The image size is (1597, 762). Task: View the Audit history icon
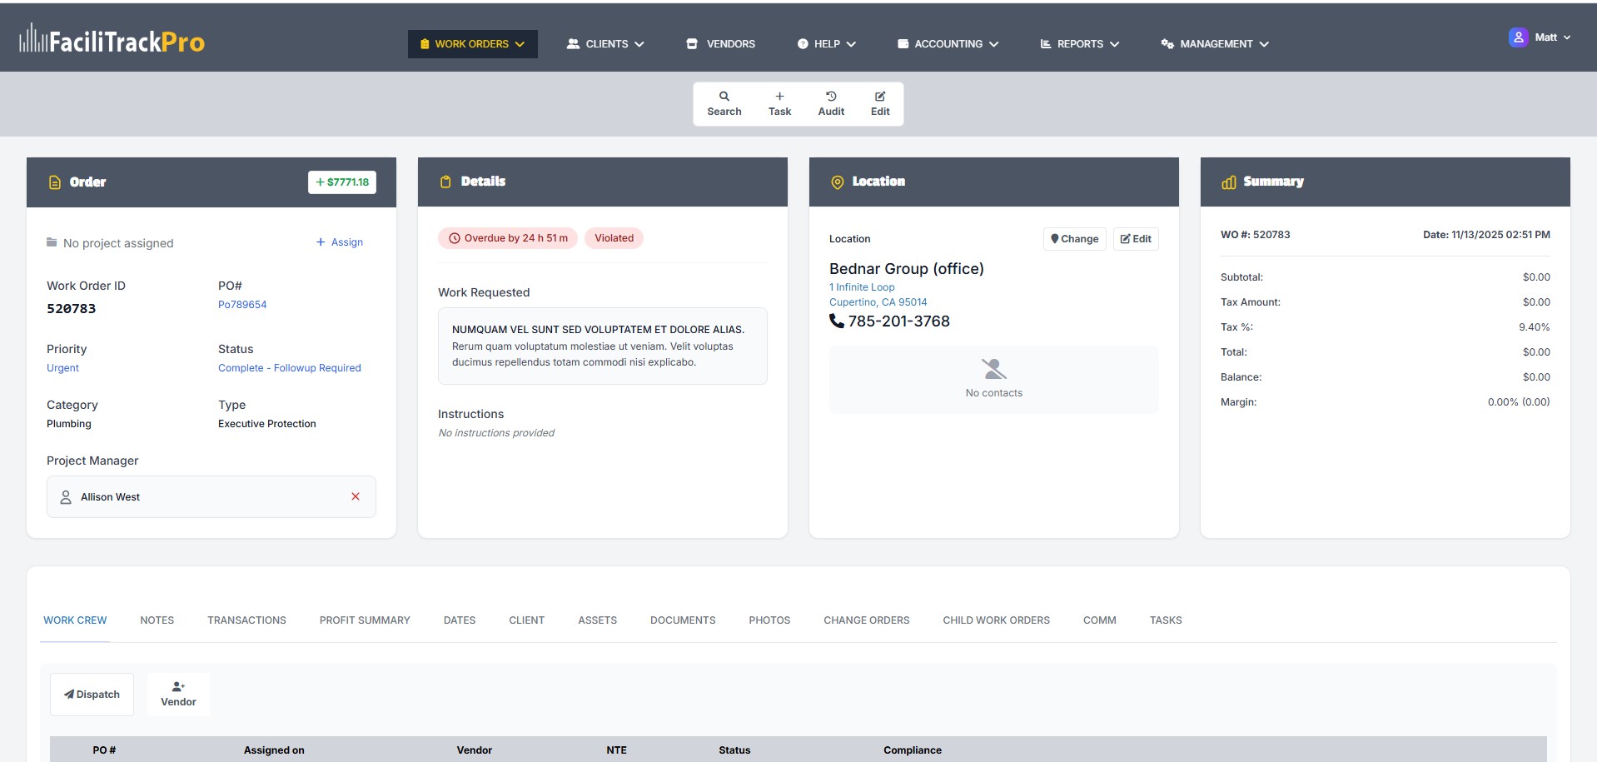click(x=830, y=103)
